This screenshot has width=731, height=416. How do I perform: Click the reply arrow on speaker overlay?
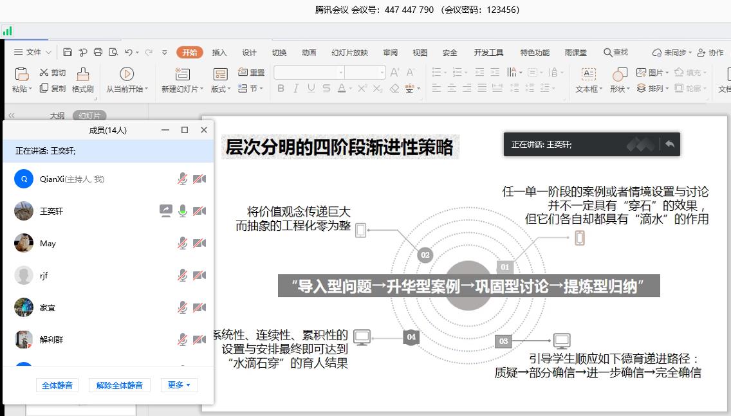(x=670, y=145)
